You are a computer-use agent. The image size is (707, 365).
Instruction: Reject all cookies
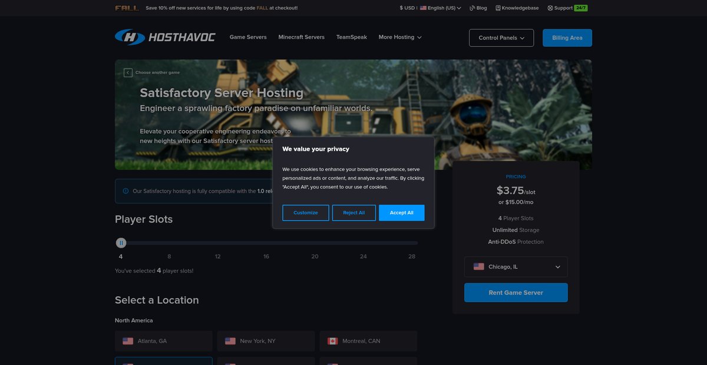pyautogui.click(x=354, y=213)
